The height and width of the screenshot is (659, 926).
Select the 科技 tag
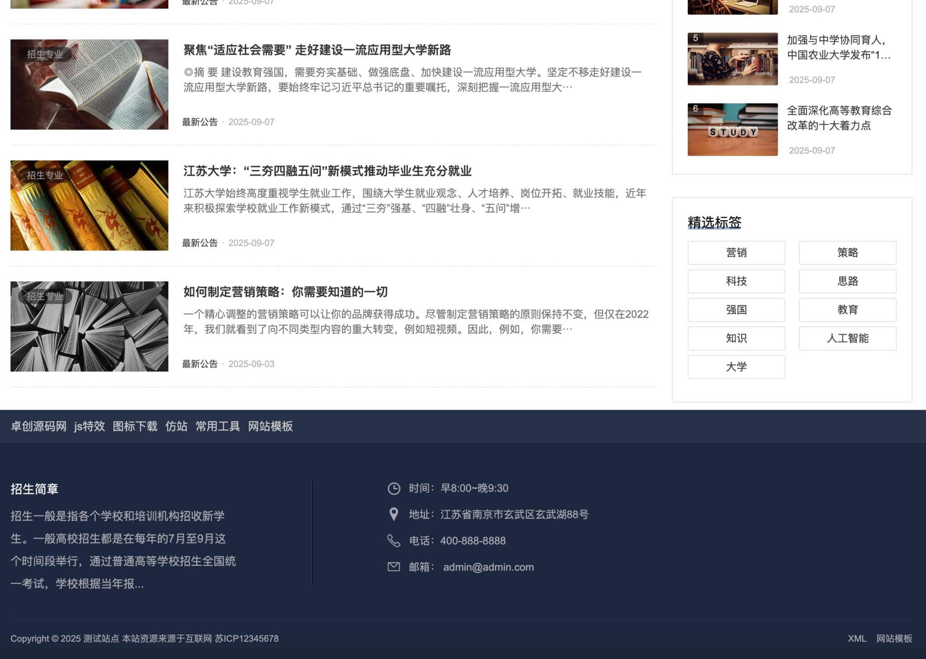pyautogui.click(x=736, y=281)
